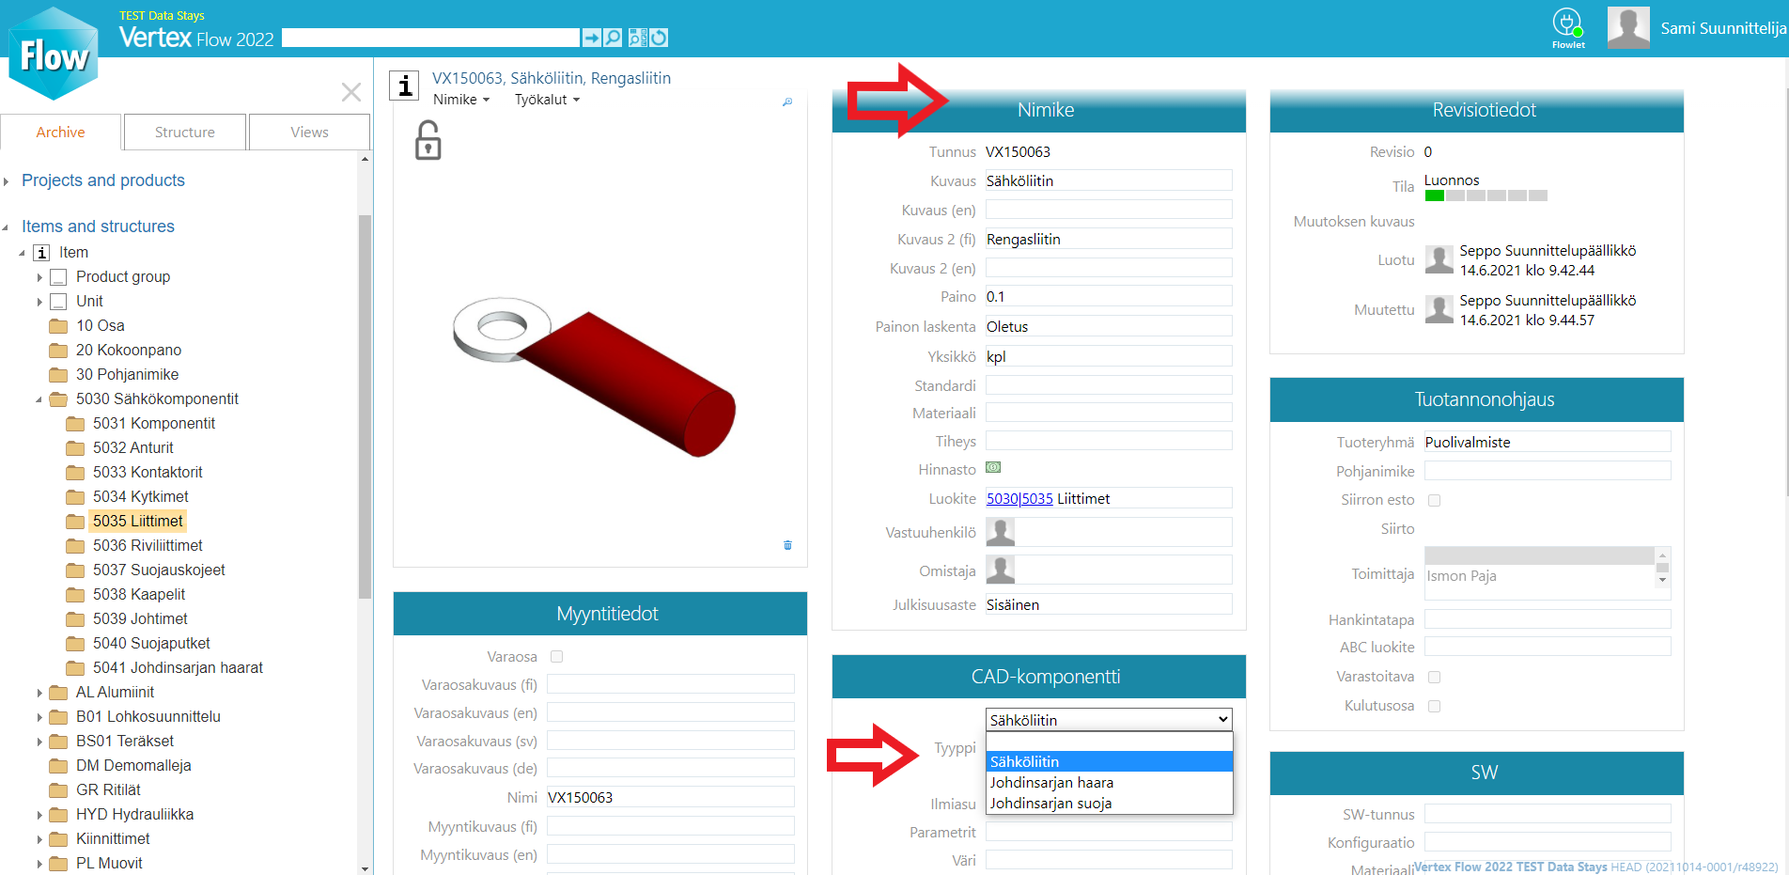This screenshot has width=1789, height=875.
Task: Switch to the Structure tab
Action: click(185, 133)
